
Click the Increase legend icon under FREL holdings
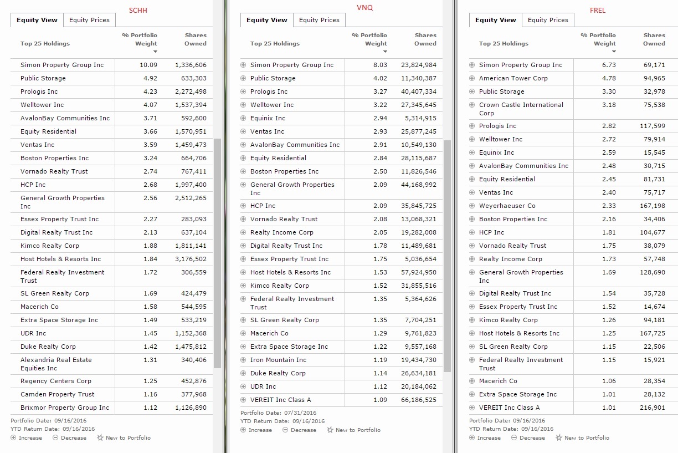point(472,437)
